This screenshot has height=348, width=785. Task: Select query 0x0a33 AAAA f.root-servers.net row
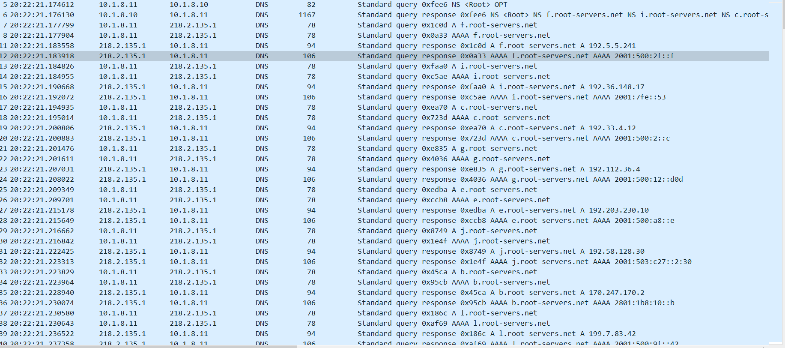tap(384, 36)
